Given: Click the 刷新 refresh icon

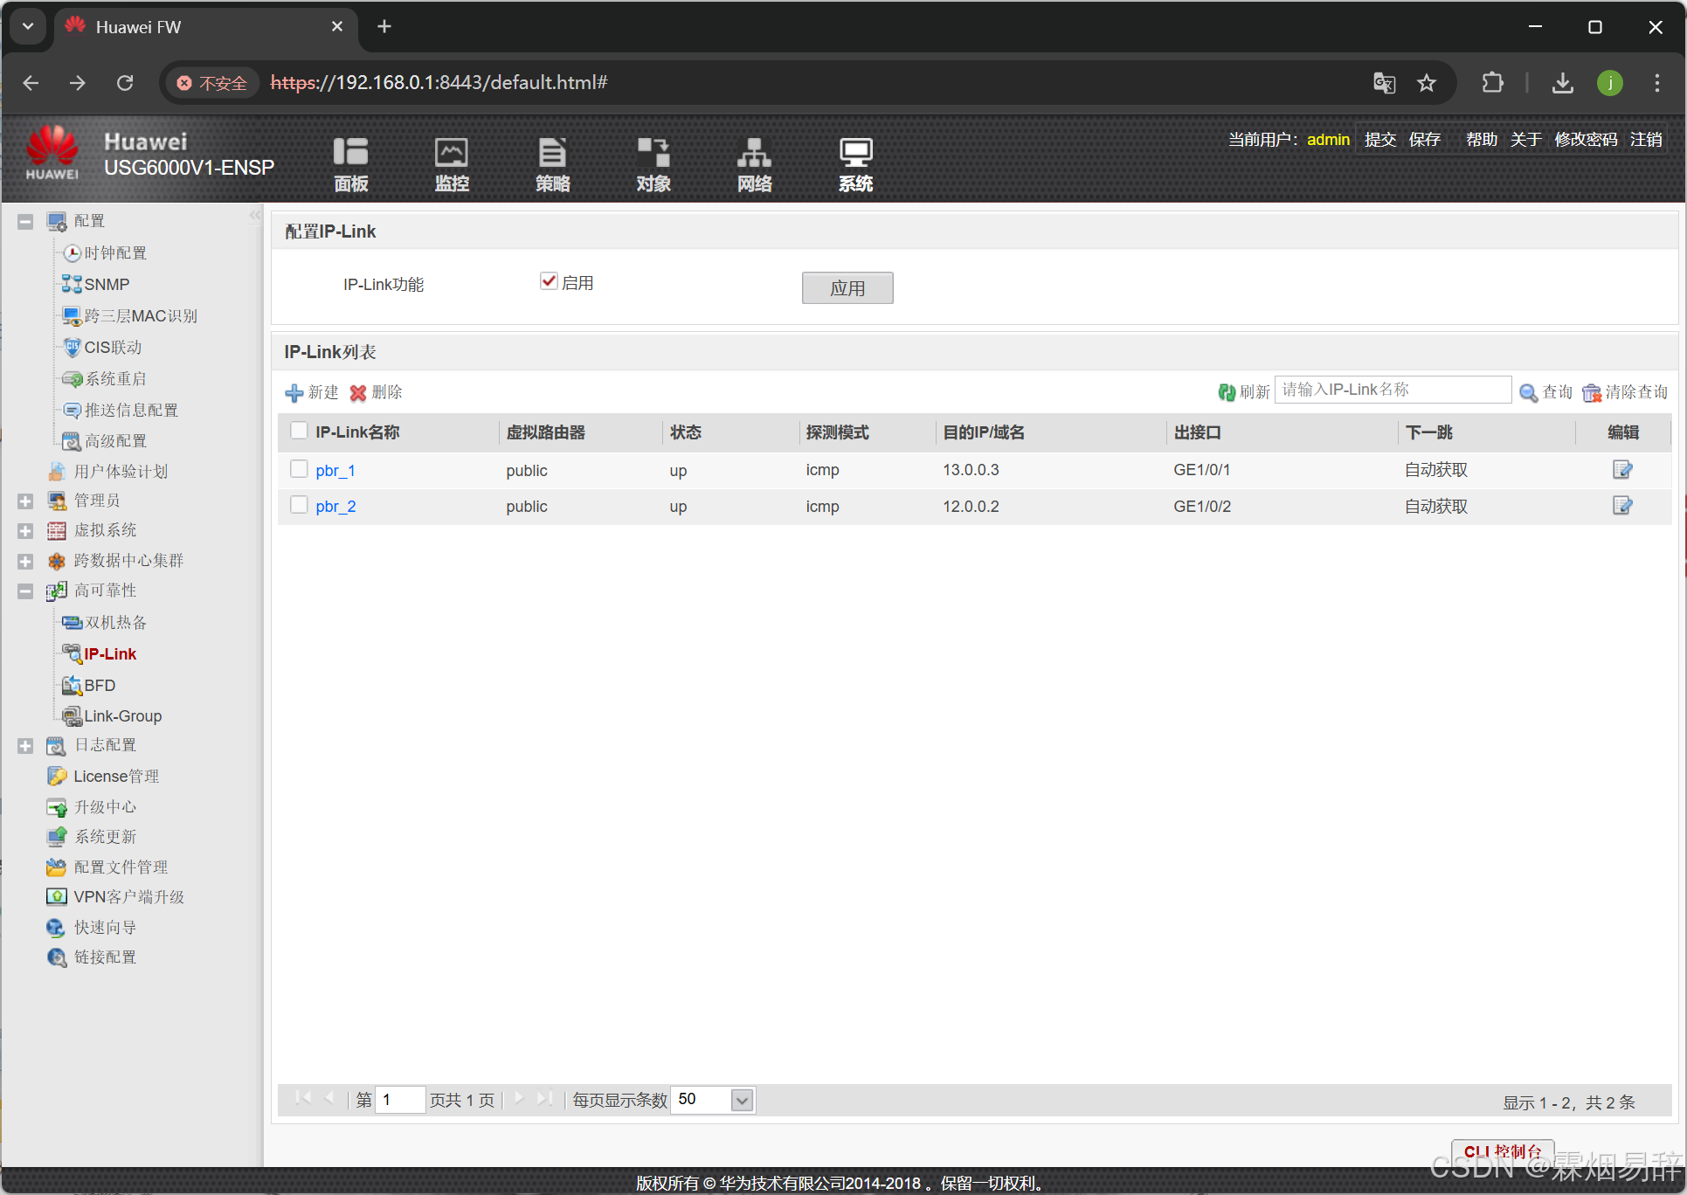Looking at the screenshot, I should pyautogui.click(x=1227, y=392).
